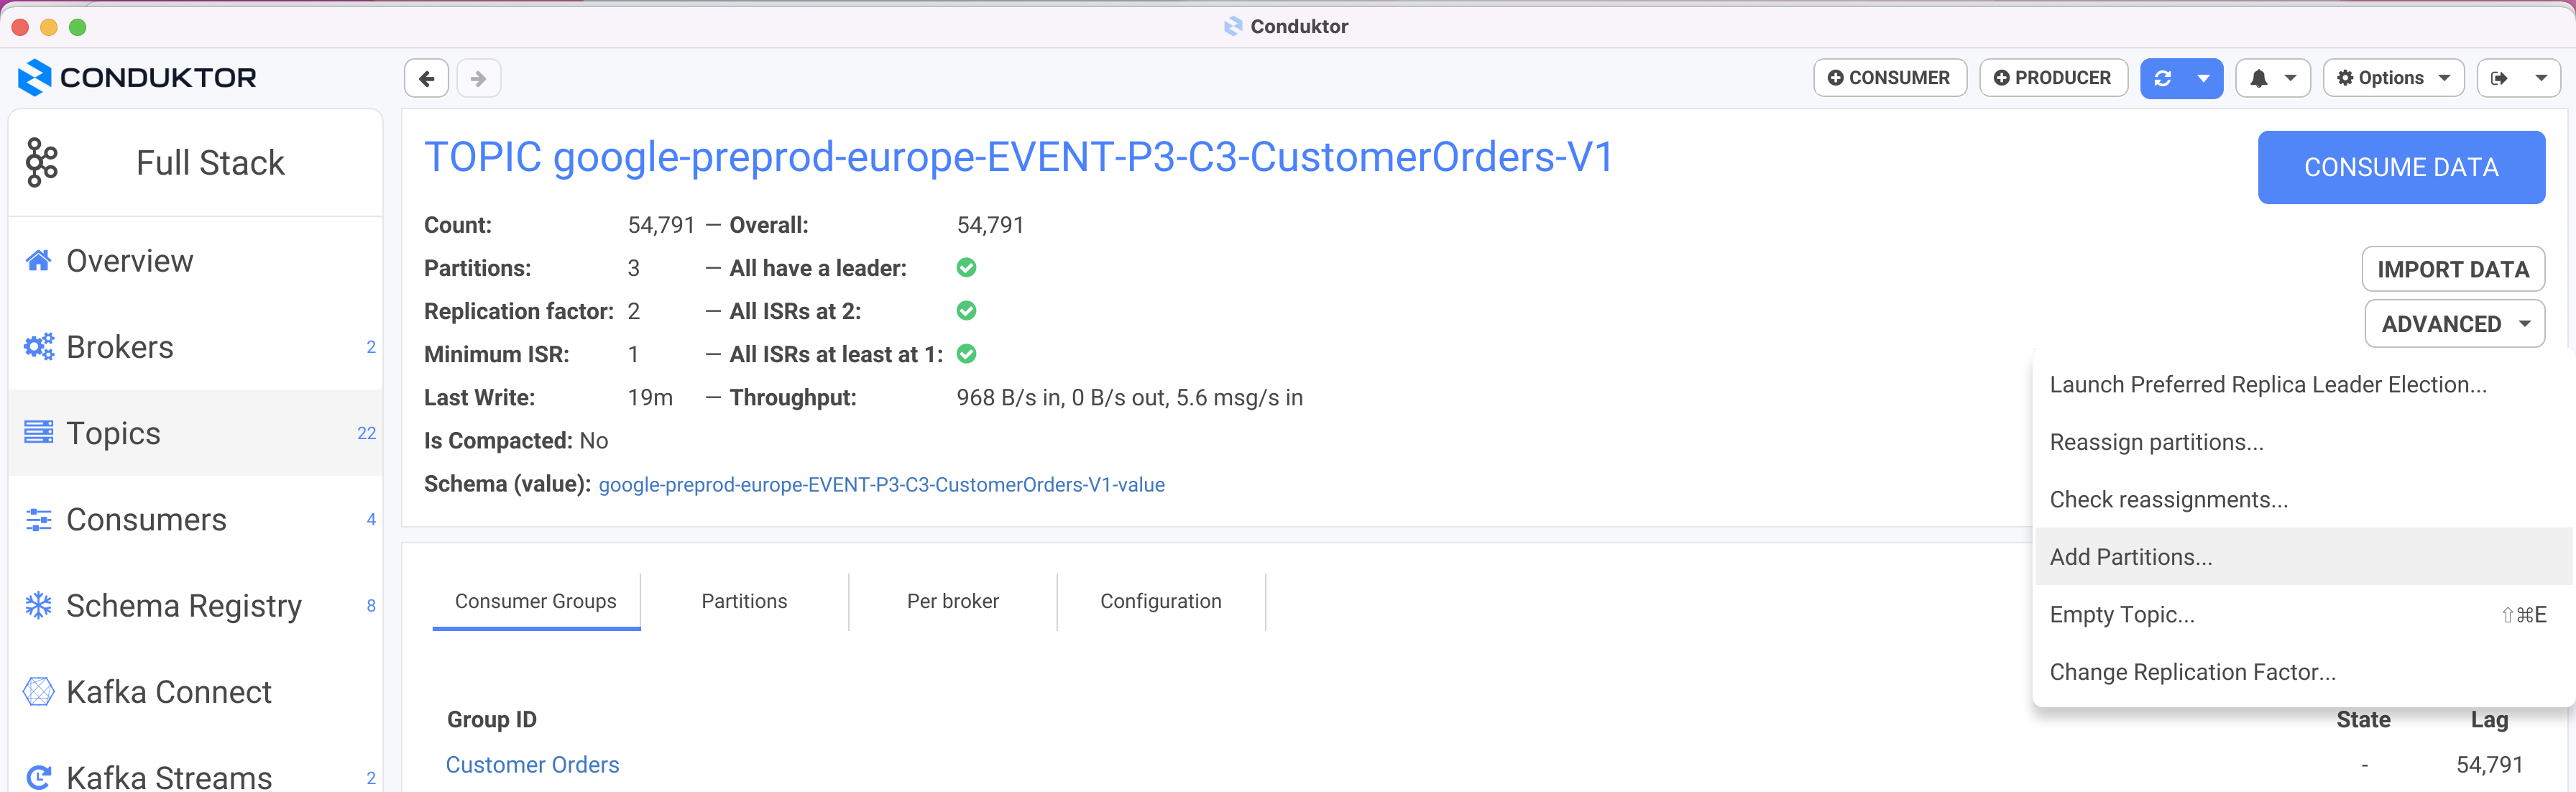Click the IMPORT DATA button
2576x792 pixels.
tap(2453, 269)
